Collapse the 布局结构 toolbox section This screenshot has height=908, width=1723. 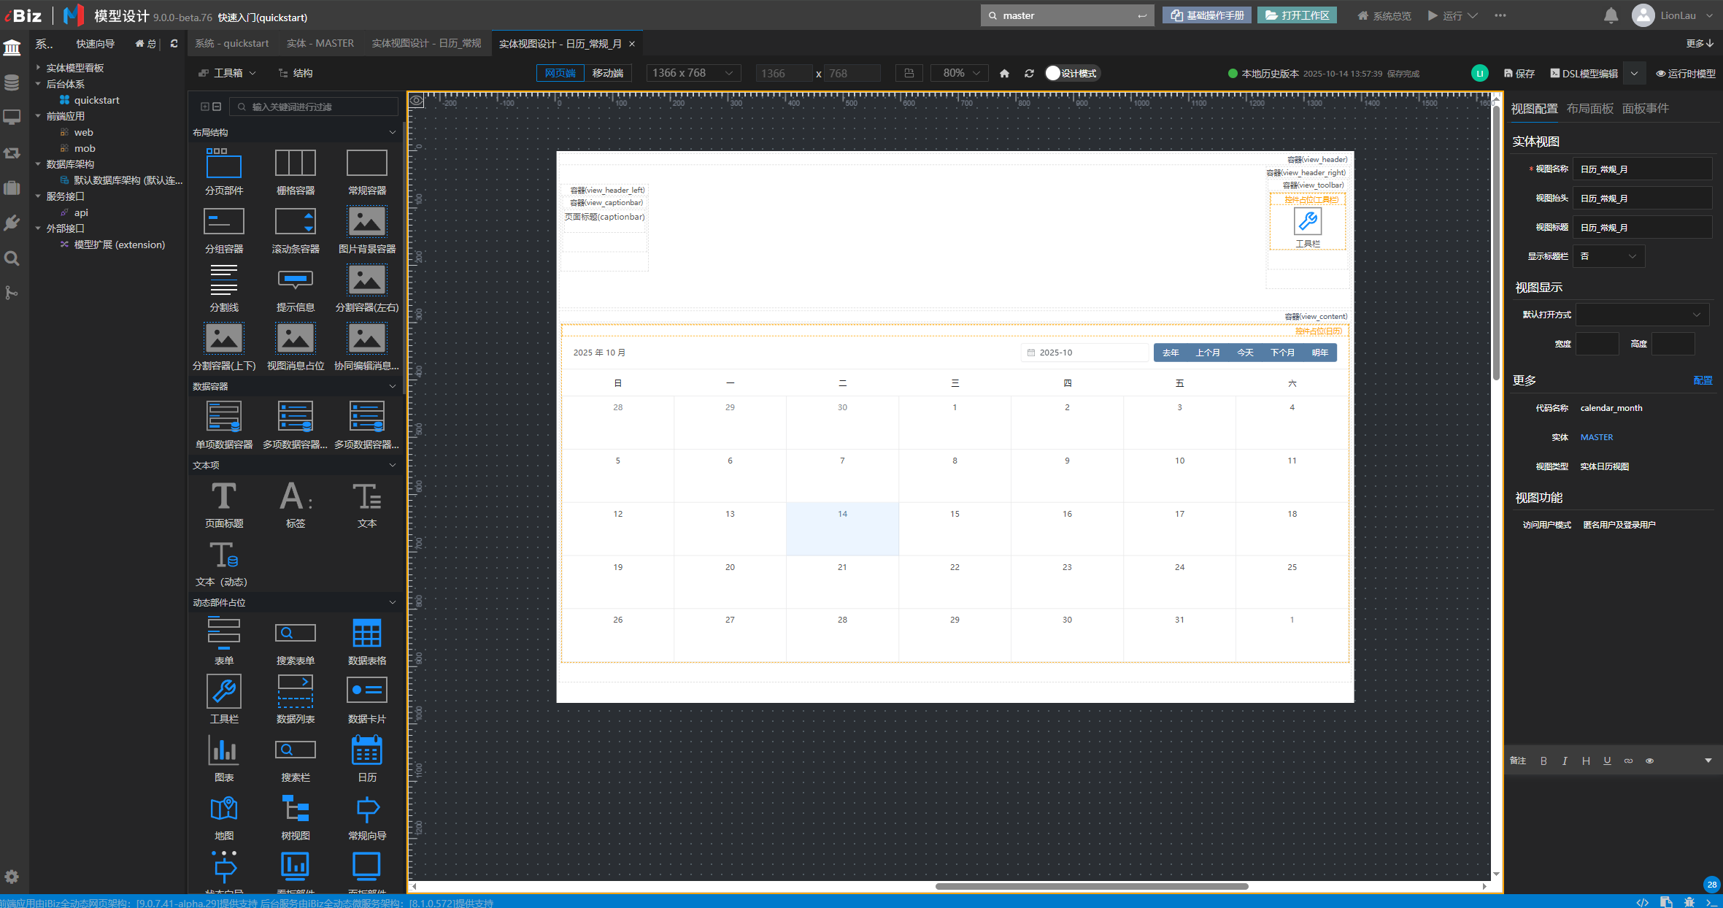click(x=392, y=132)
